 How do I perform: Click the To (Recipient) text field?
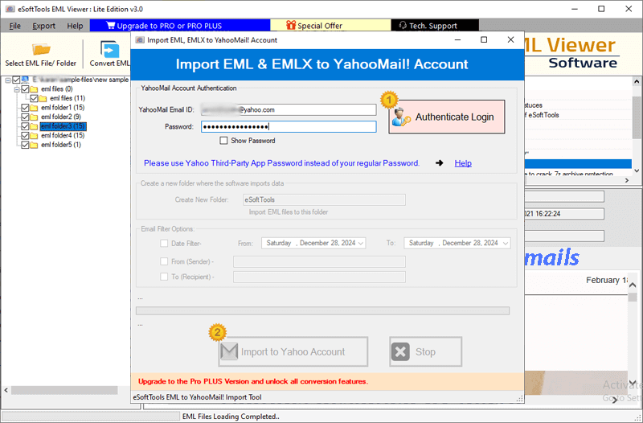[x=319, y=277]
